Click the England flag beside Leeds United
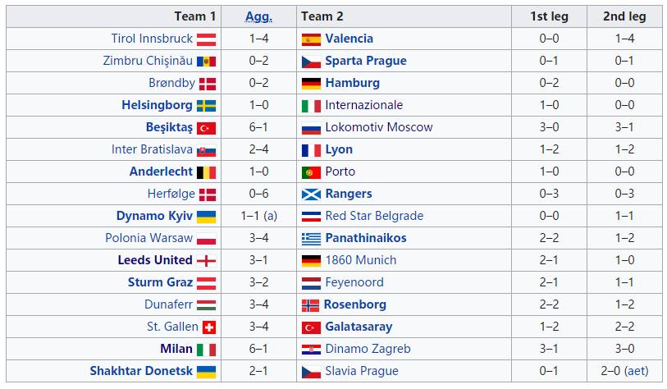667x389 pixels. (206, 260)
